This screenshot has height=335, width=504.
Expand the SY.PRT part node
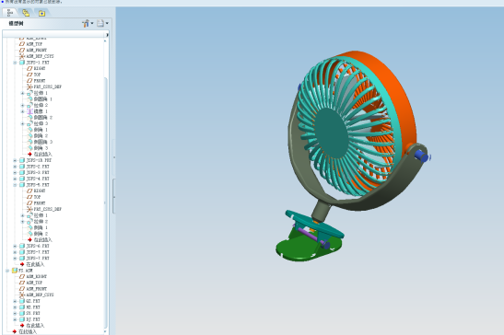(15, 313)
